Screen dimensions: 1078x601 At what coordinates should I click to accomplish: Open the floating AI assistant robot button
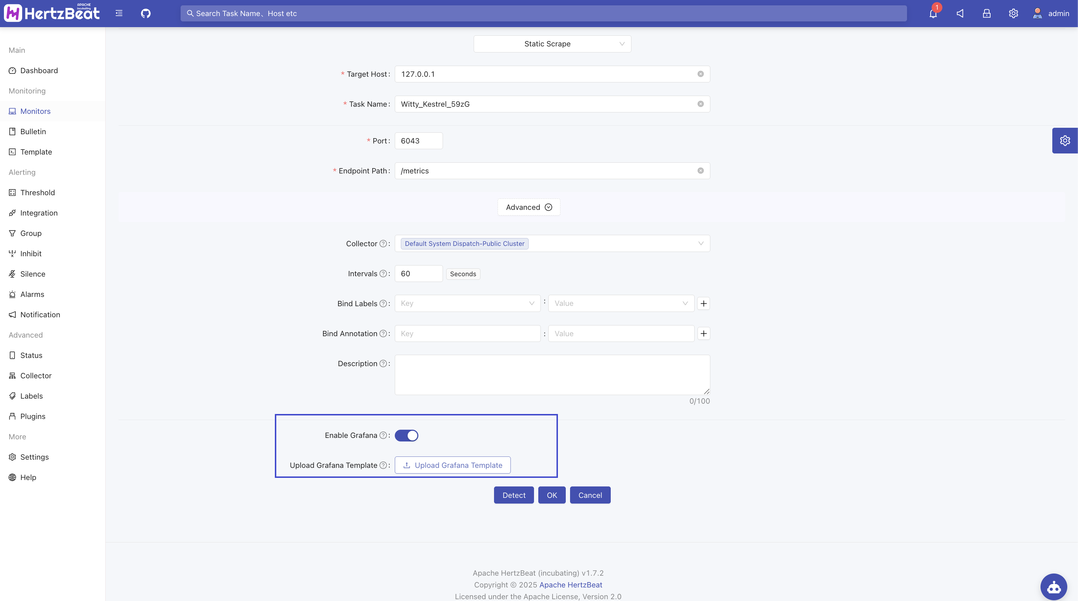coord(1053,586)
